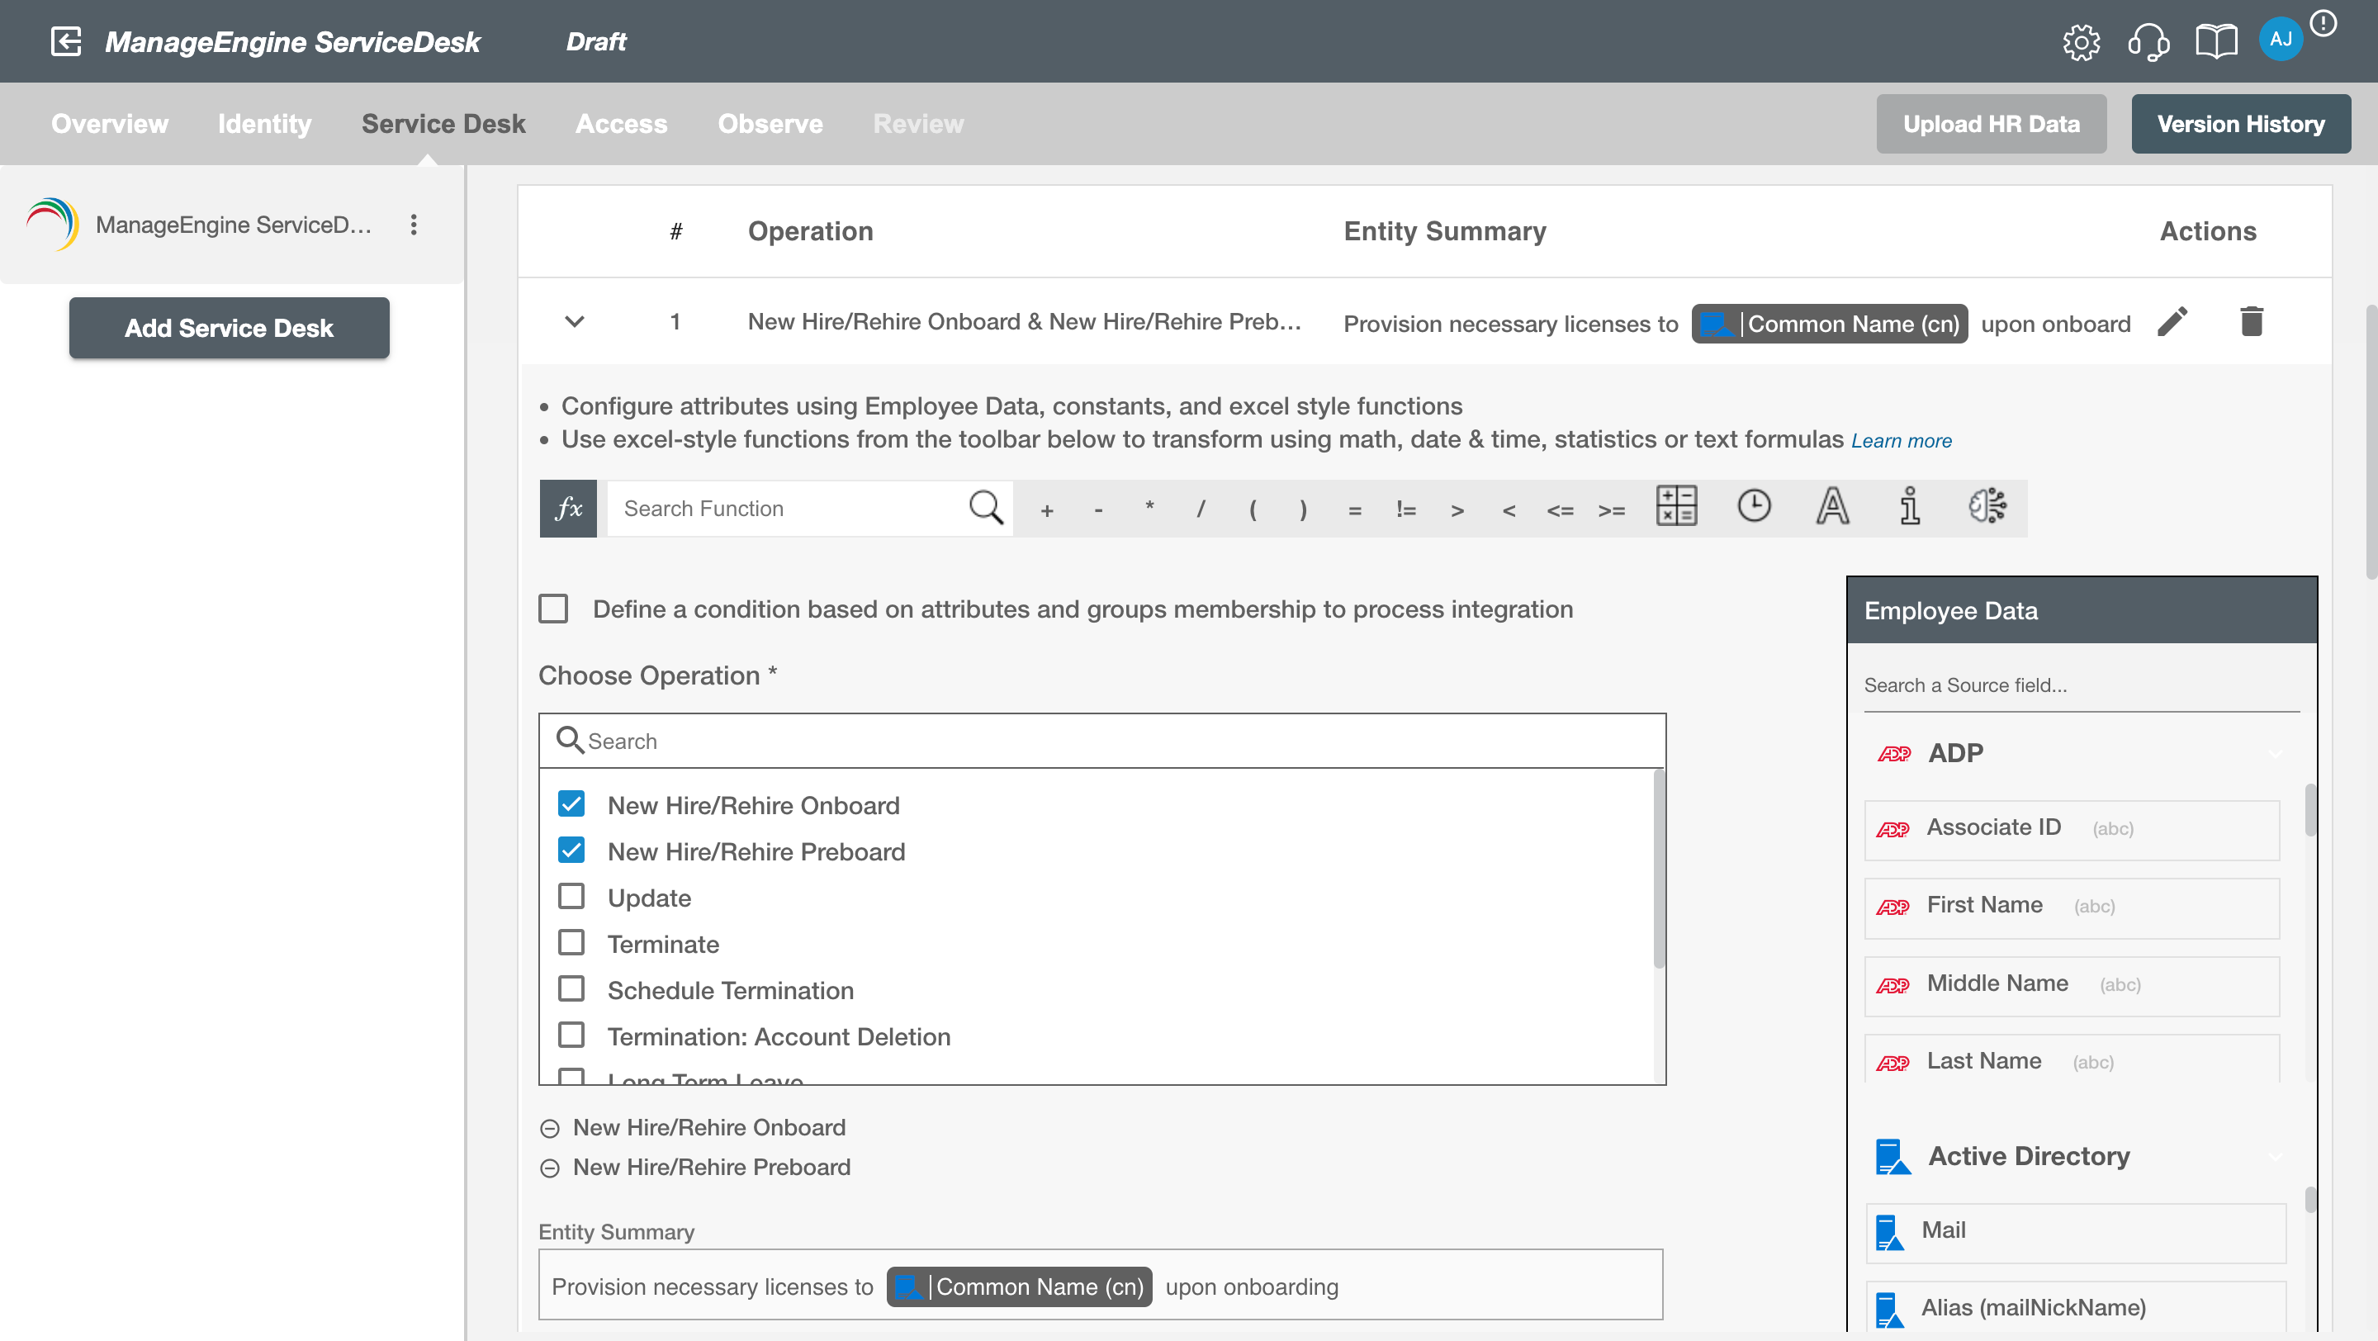Remove New Hire/Rehire Onboard via minus icon

pyautogui.click(x=550, y=1129)
